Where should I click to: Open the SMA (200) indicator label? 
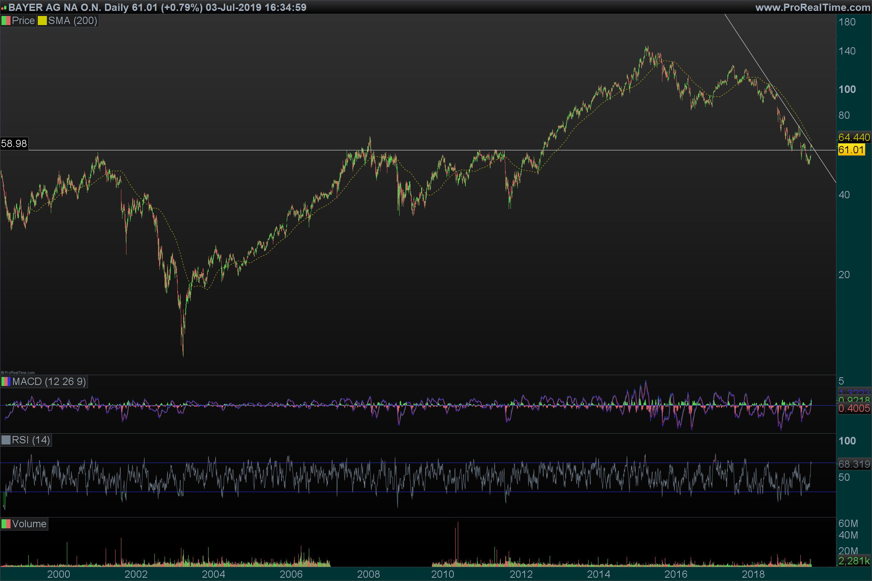(73, 21)
